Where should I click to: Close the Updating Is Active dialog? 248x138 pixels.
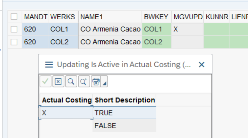tap(202, 65)
